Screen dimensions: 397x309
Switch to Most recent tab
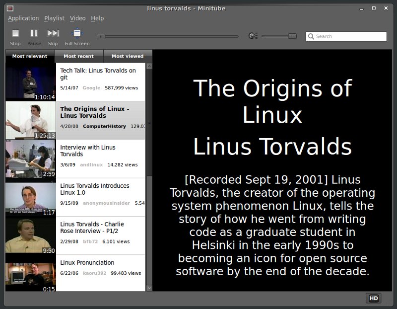coord(78,56)
